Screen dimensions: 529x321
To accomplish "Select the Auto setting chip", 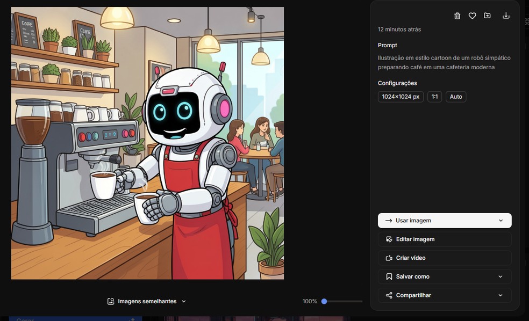I will (x=456, y=97).
